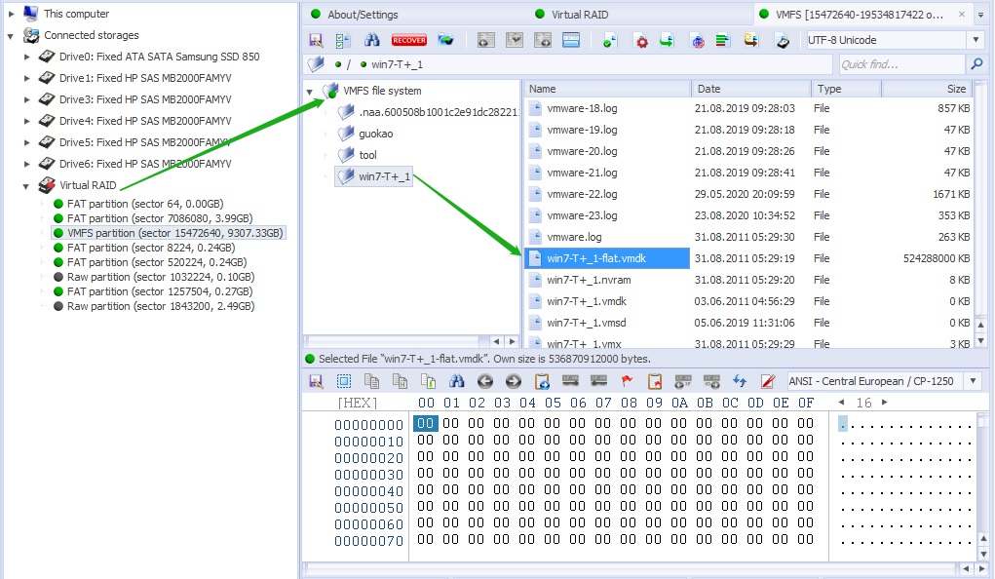
Task: Click the disk drive icon beside the encoding box
Action: (784, 41)
